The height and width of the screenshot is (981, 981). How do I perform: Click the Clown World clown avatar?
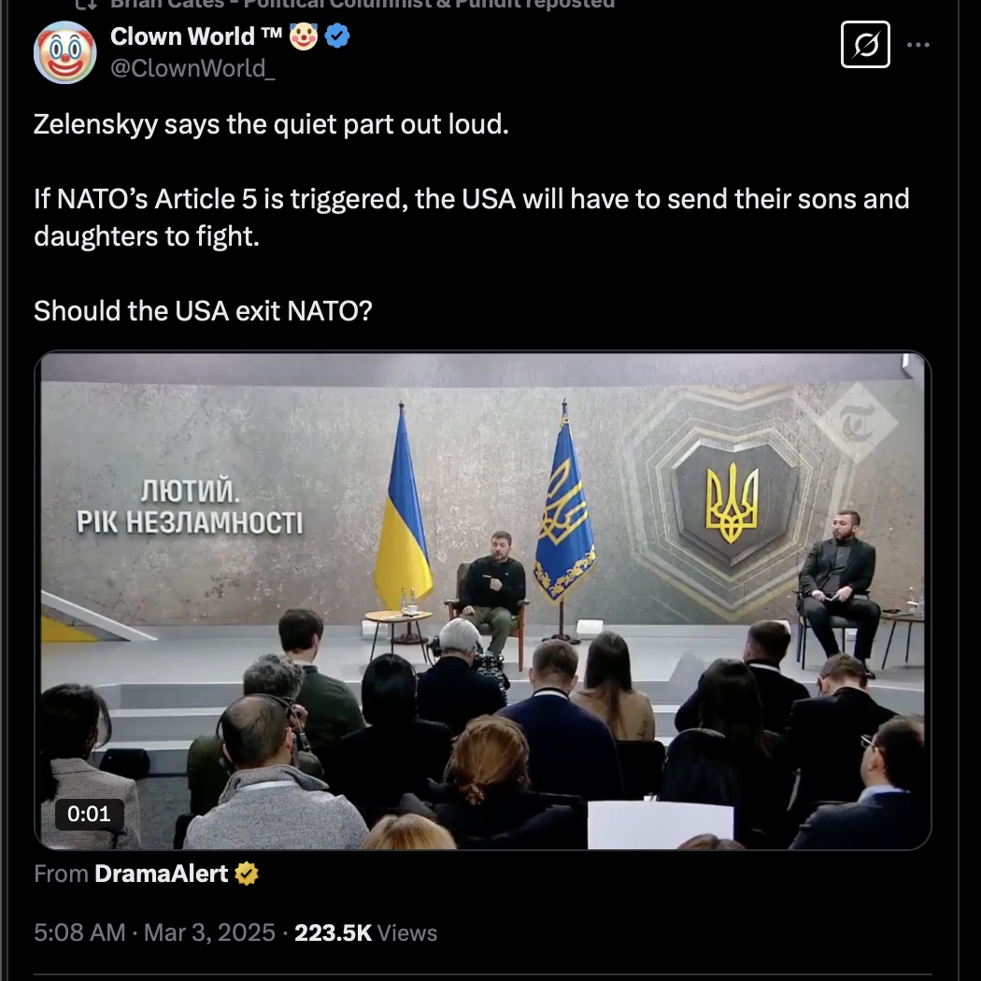point(65,52)
